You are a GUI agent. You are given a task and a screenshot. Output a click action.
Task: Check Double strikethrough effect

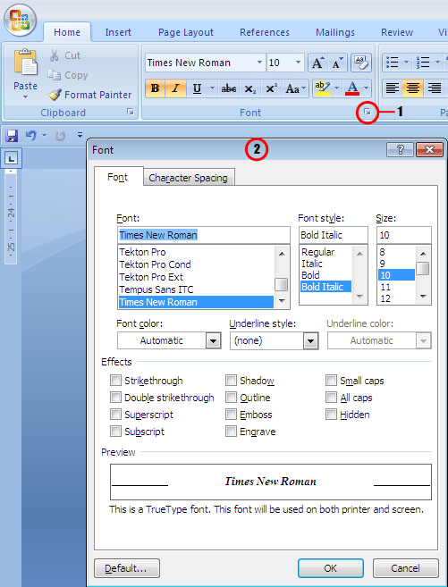tap(115, 398)
